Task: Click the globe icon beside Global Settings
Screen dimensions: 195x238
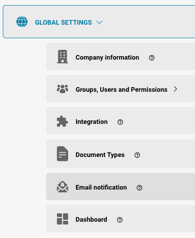Action: click(x=22, y=22)
